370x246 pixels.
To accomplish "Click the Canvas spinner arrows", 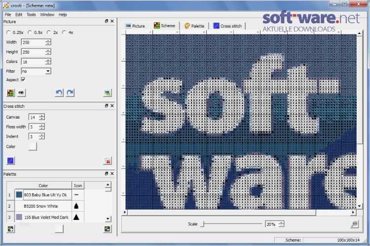I will 42,117.
